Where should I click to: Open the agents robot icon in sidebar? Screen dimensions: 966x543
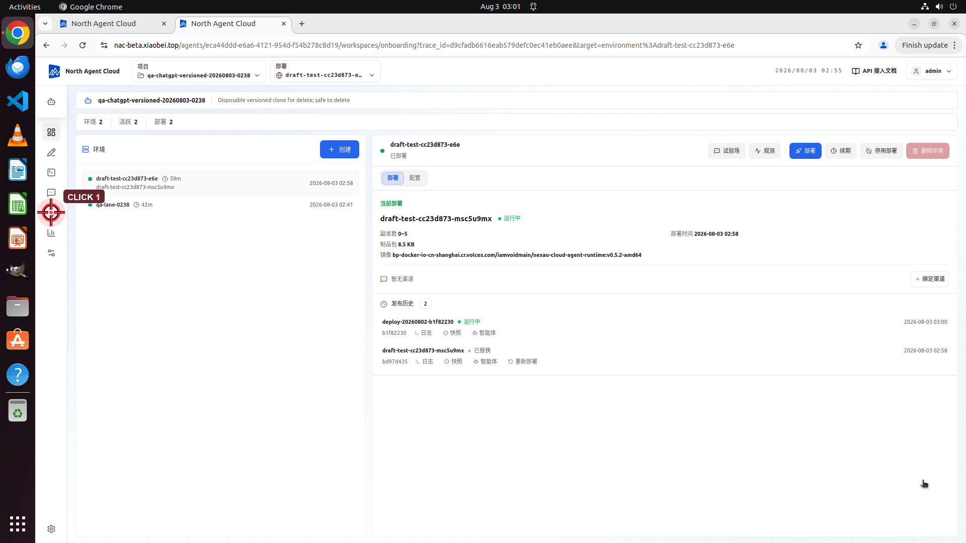[x=51, y=102]
